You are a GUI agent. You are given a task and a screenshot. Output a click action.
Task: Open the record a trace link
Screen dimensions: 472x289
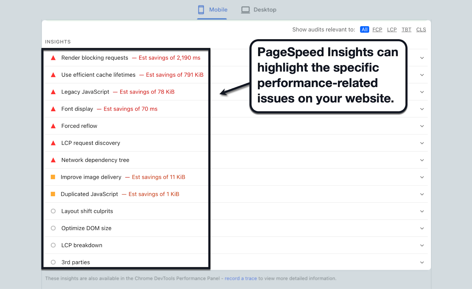[x=241, y=278]
